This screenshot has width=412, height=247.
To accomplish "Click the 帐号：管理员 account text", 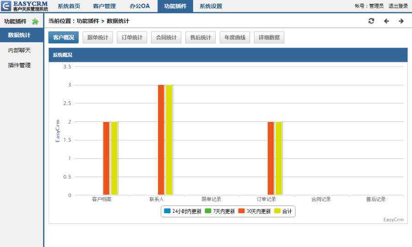I will pyautogui.click(x=369, y=6).
